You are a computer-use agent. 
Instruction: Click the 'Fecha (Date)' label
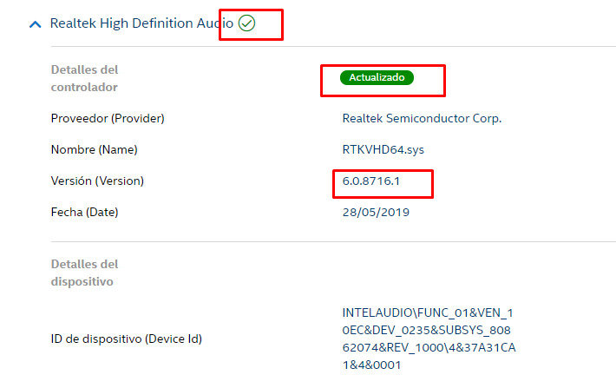tap(84, 213)
